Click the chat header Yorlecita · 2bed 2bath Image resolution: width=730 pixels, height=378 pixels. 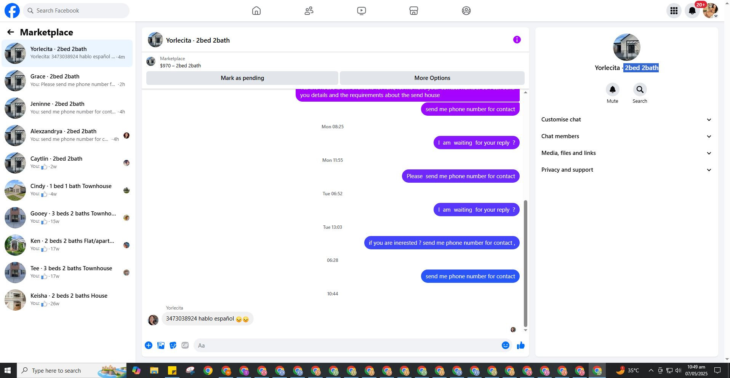click(x=198, y=40)
